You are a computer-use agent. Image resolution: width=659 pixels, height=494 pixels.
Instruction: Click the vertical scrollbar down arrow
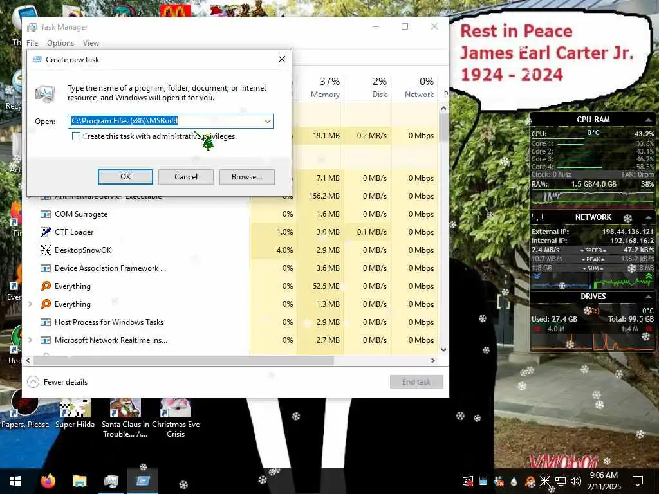(x=444, y=349)
